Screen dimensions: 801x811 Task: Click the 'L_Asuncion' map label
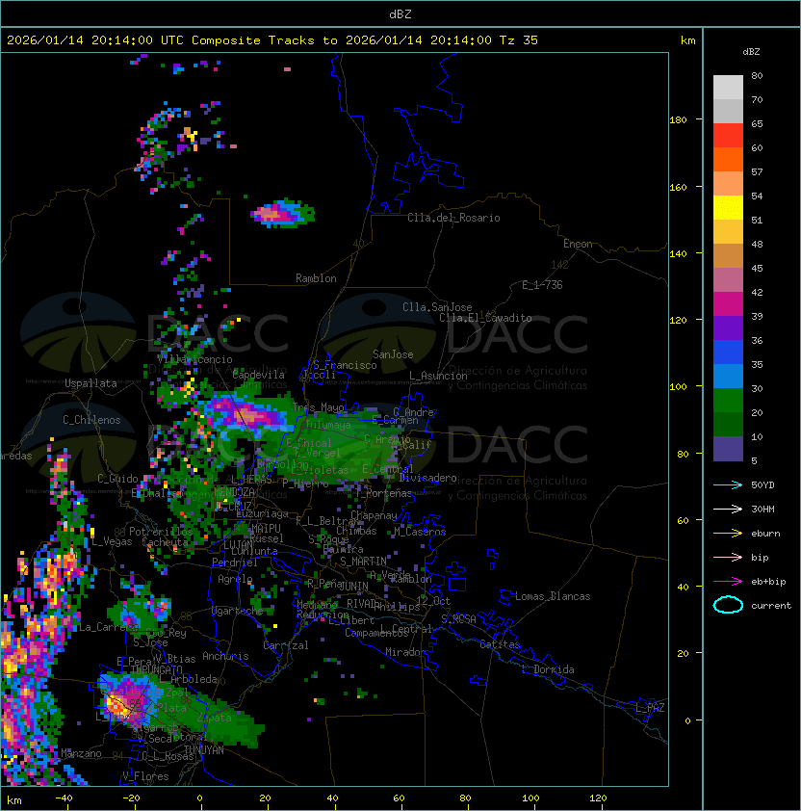438,376
